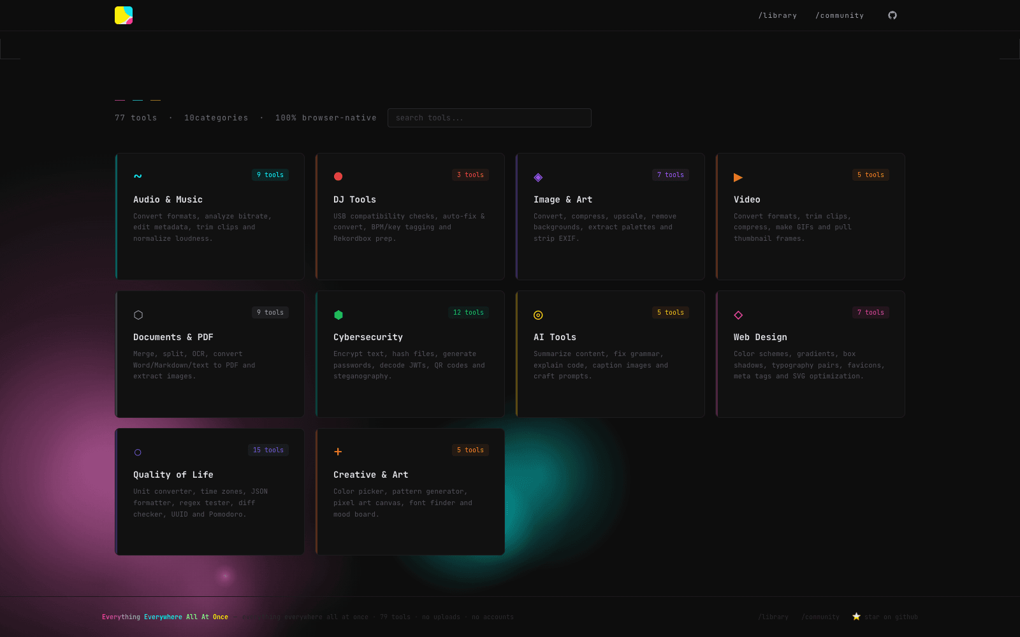Click the 5 tools badge on Video
The width and height of the screenshot is (1020, 637).
point(871,175)
